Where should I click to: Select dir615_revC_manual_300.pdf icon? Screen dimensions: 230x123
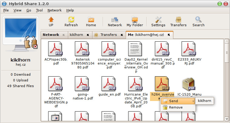(x=162, y=49)
